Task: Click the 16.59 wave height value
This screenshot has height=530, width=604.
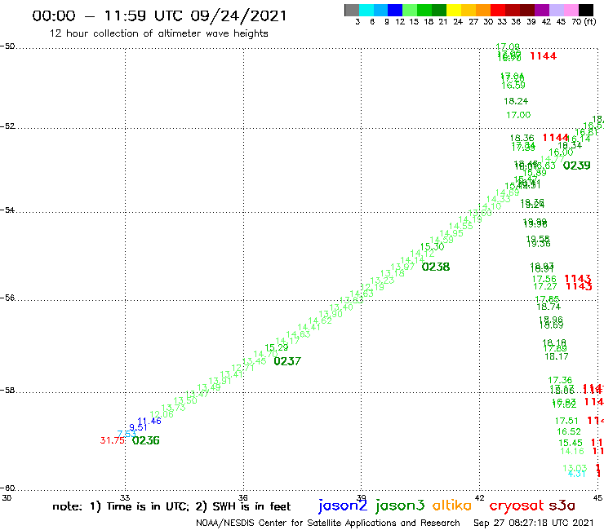Action: point(513,86)
